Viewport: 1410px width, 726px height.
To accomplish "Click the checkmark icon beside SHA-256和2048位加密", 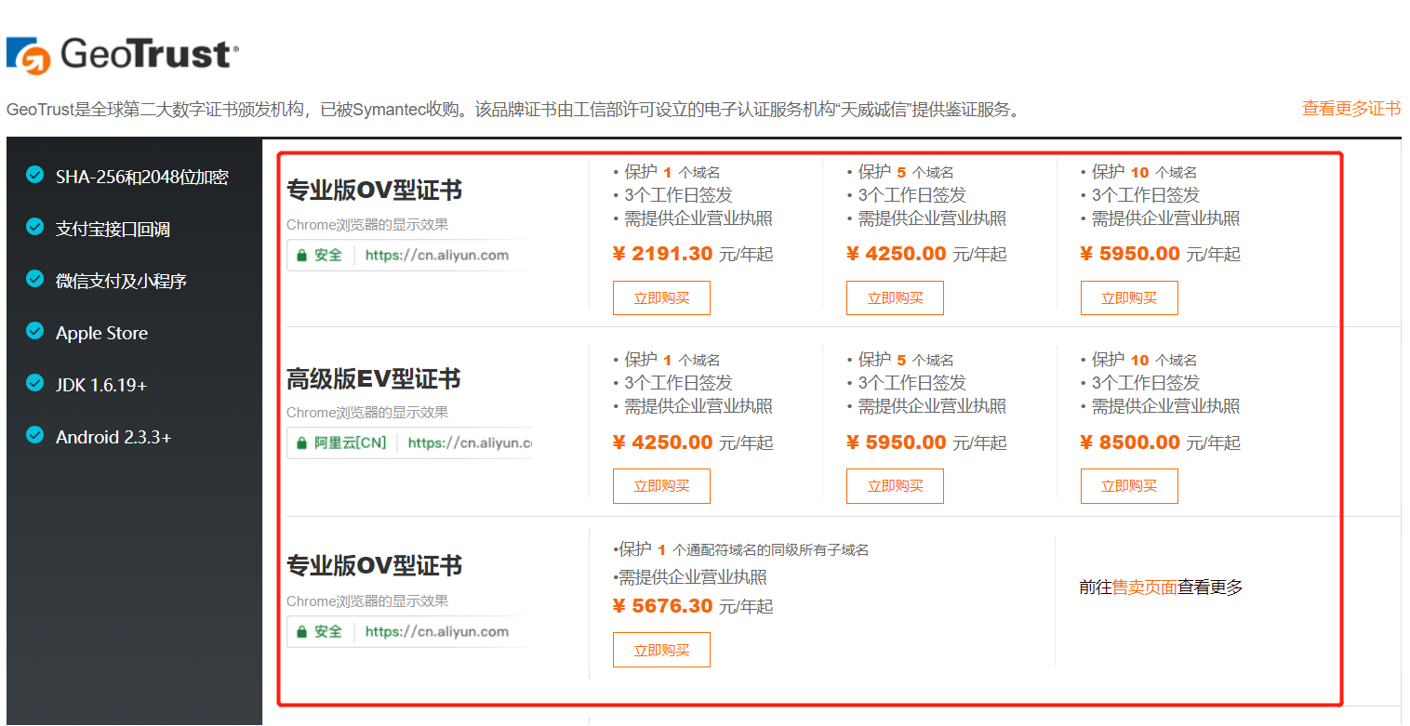I will [x=35, y=175].
